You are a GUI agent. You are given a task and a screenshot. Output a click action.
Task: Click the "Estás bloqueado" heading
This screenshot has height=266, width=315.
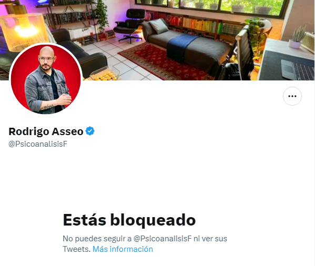point(129,220)
